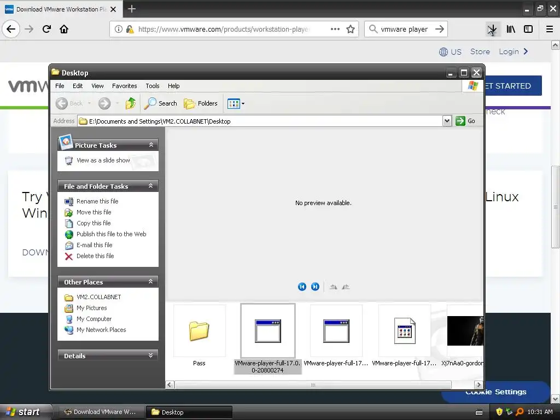560x420 pixels.
Task: Click the Explorer Back toolbar button
Action: (x=69, y=103)
